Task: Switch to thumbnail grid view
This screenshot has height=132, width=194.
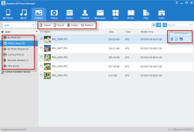Action: 154,25
